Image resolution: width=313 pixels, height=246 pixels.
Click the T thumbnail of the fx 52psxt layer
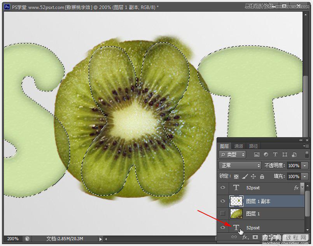click(x=236, y=187)
